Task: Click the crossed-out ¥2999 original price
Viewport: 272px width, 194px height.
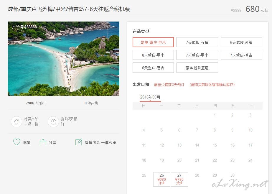Action: coord(236,10)
